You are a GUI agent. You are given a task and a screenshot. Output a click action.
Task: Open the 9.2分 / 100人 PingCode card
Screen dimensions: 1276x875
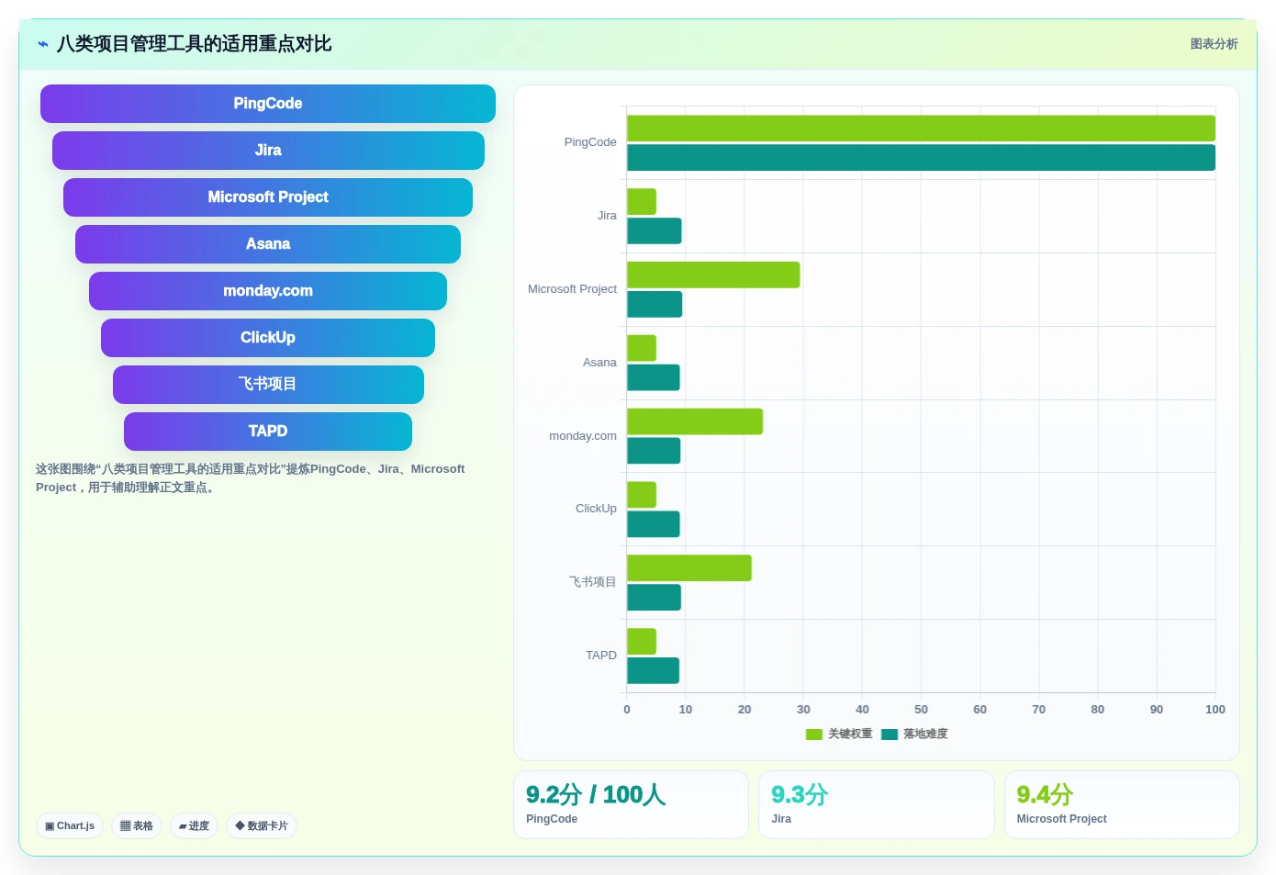(631, 804)
